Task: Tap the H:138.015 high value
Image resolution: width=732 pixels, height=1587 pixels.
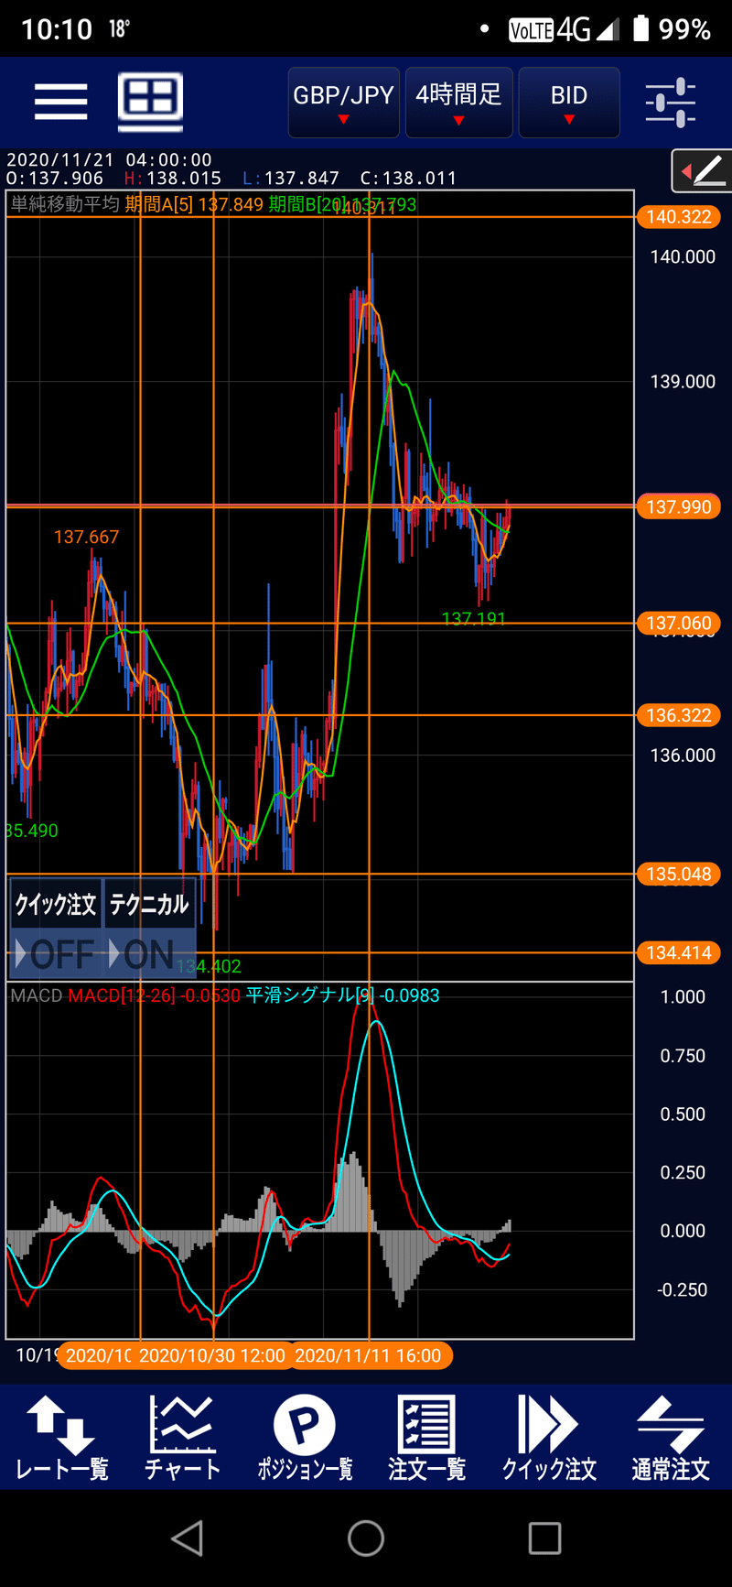Action: [172, 179]
